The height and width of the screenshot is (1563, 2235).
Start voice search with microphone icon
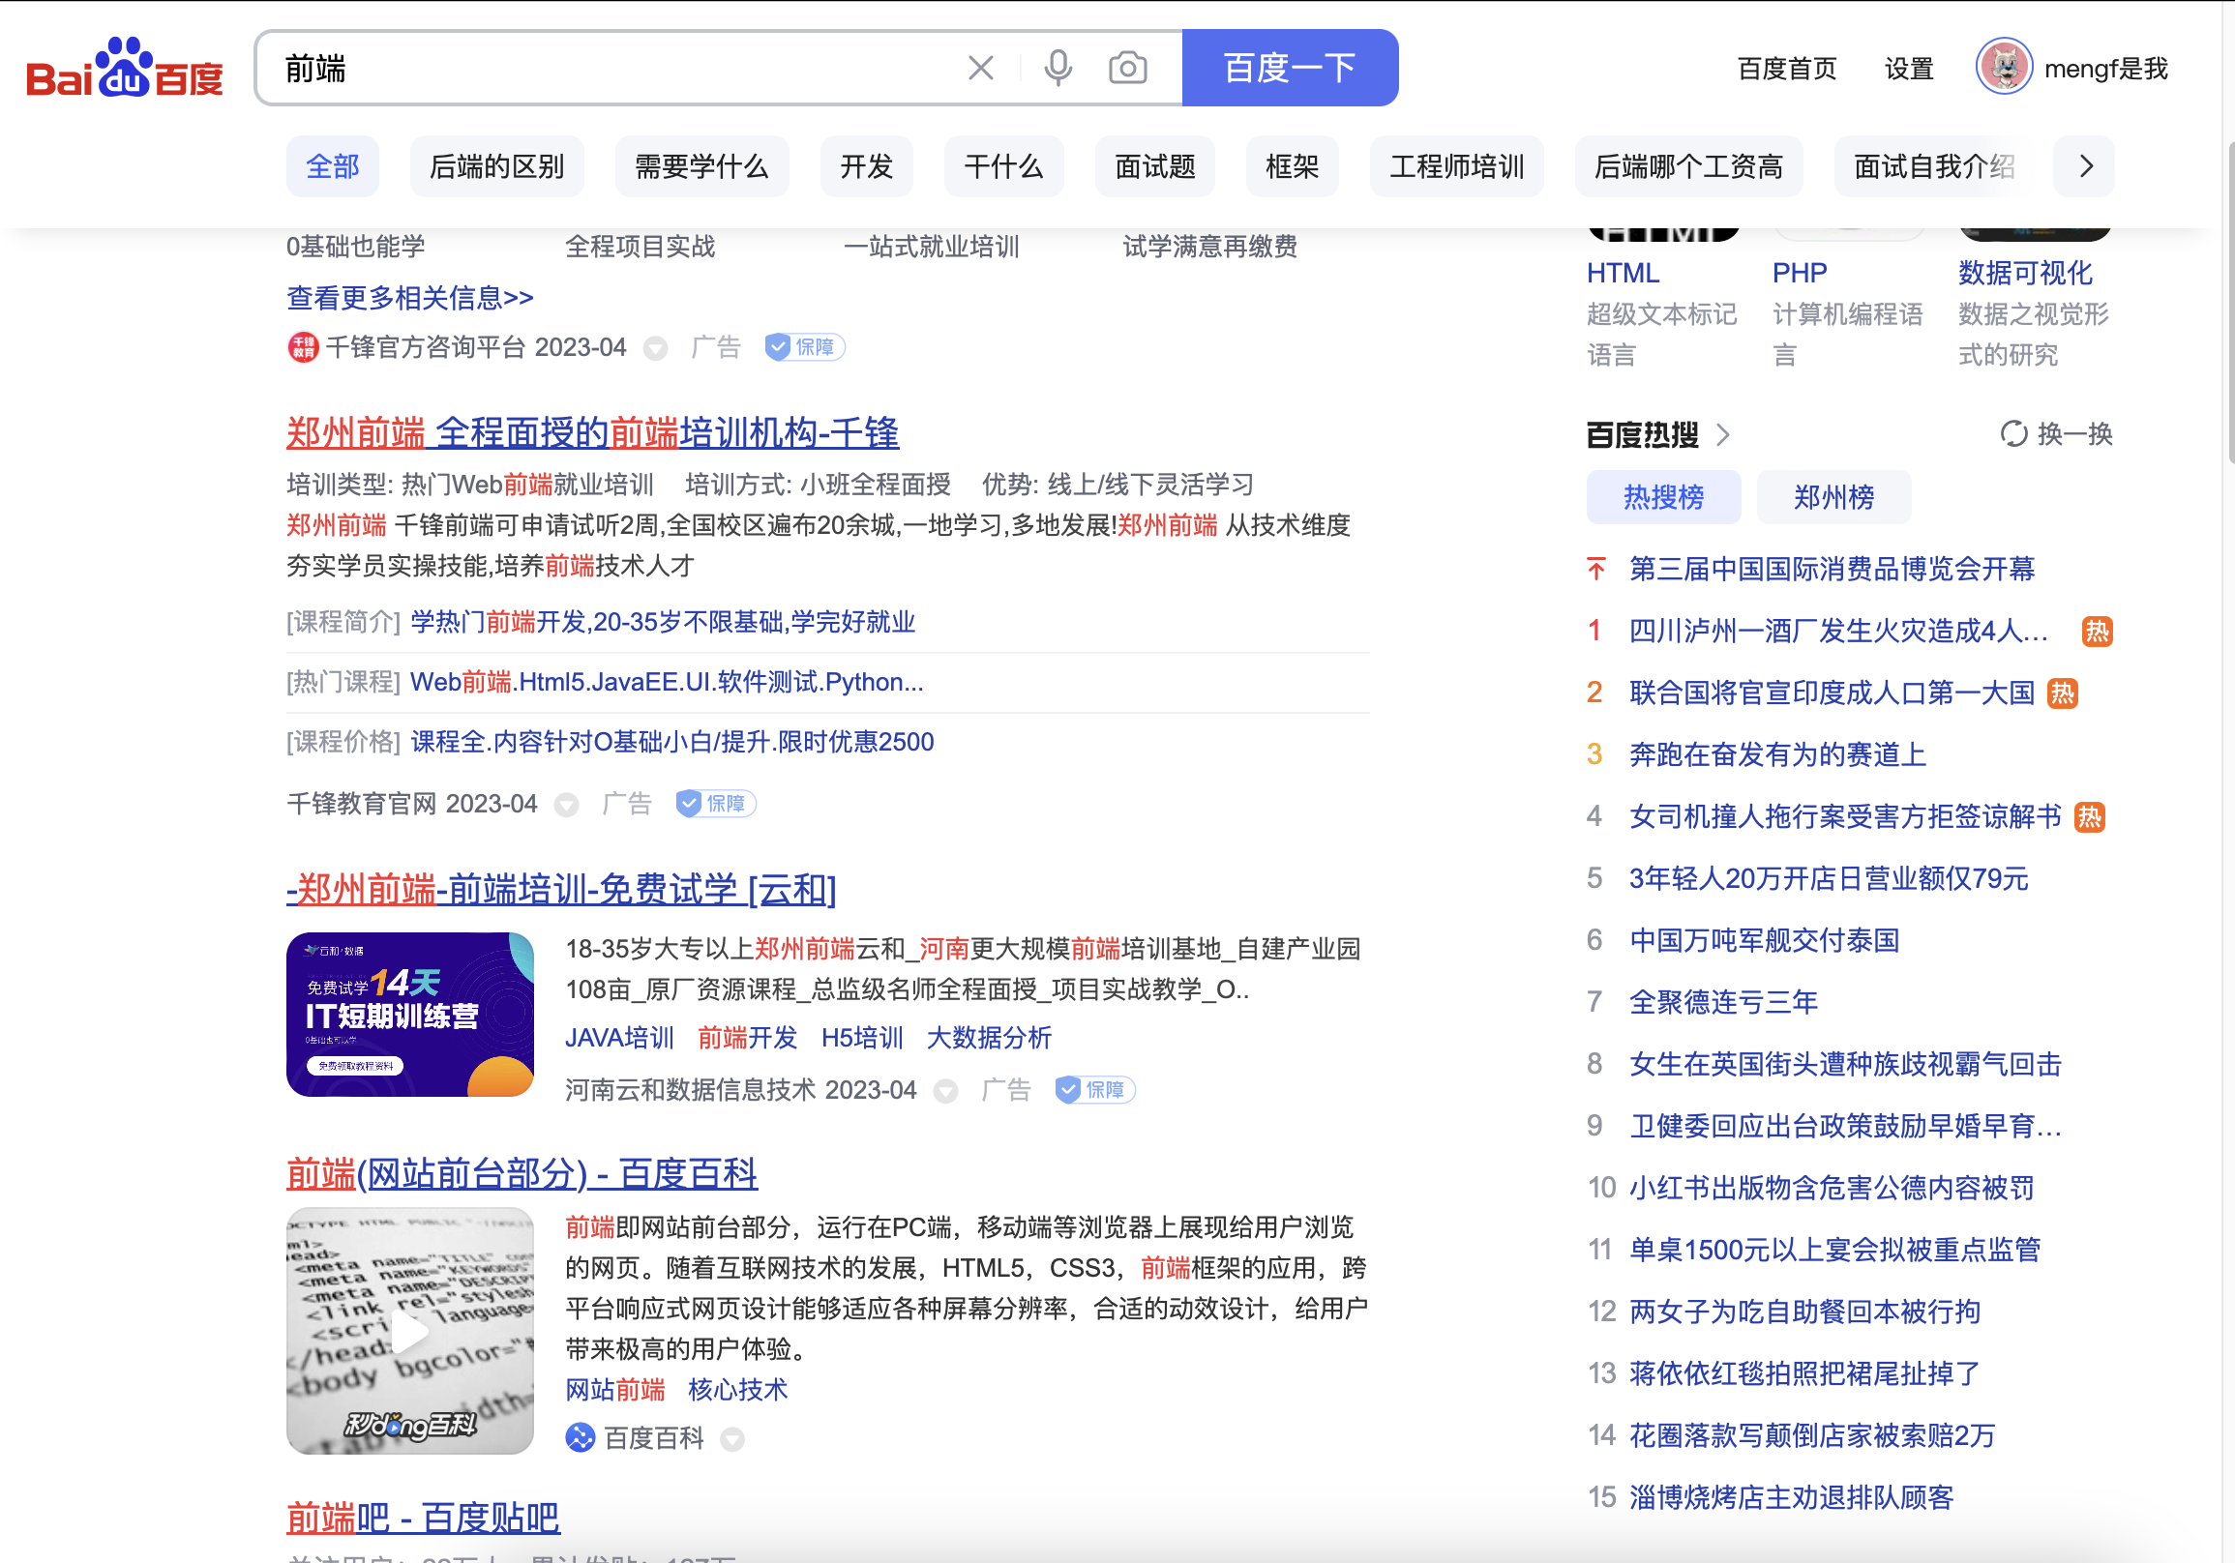1058,68
